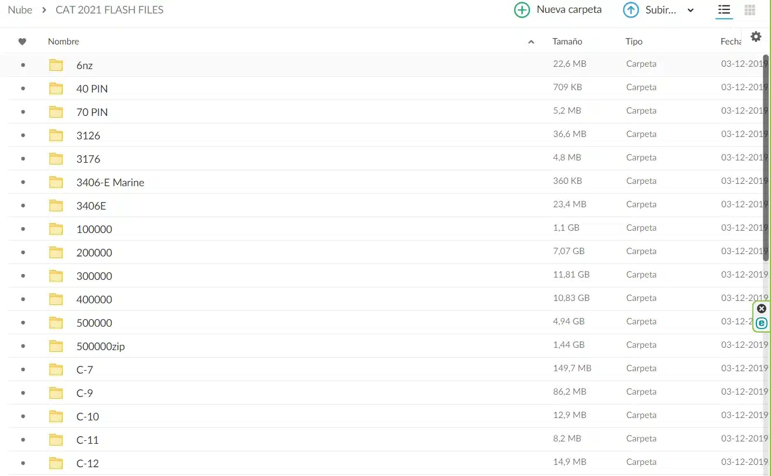Toggle favorite marker on the 100000 row
Viewport: 771px width, 476px height.
[22, 228]
